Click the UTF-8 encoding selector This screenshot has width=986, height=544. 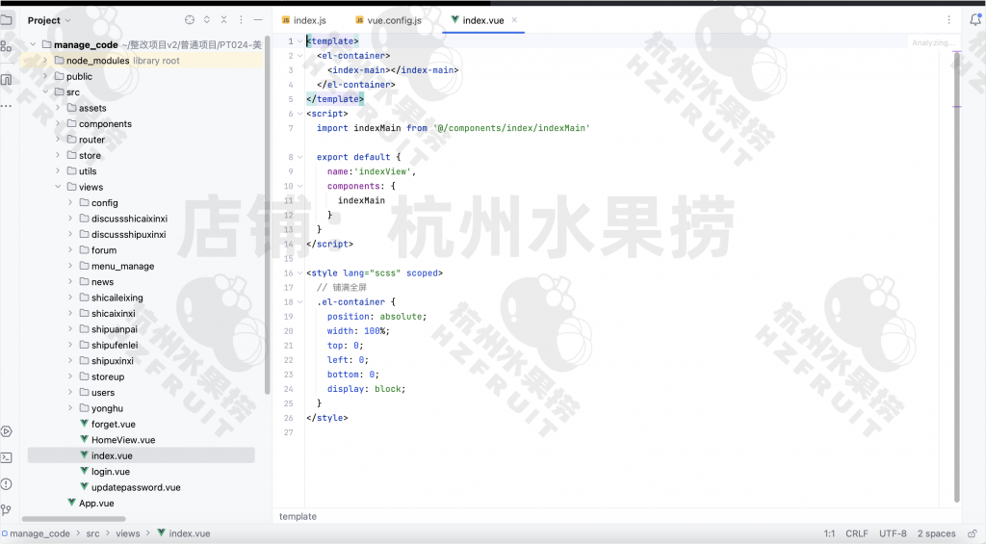pyautogui.click(x=893, y=533)
